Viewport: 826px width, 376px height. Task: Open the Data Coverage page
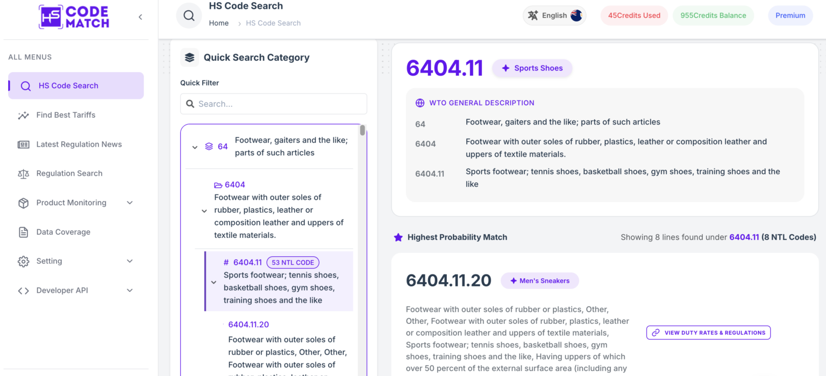[x=63, y=232]
